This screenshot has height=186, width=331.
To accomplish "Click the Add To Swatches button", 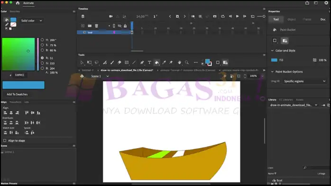I will [17, 94].
